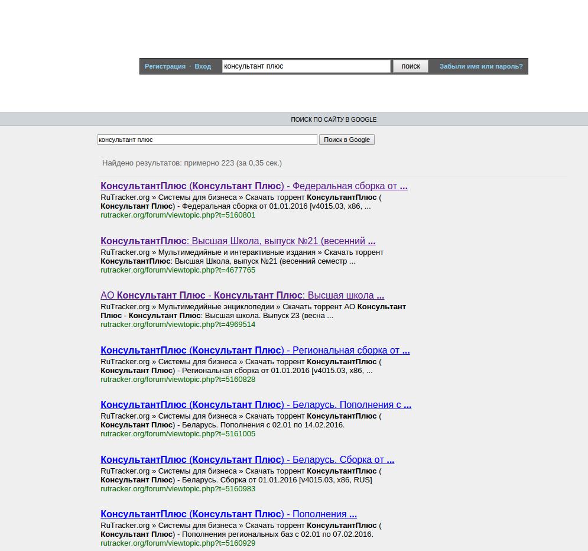Focus the top search field in dark bar
The height and width of the screenshot is (551, 588).
[306, 66]
